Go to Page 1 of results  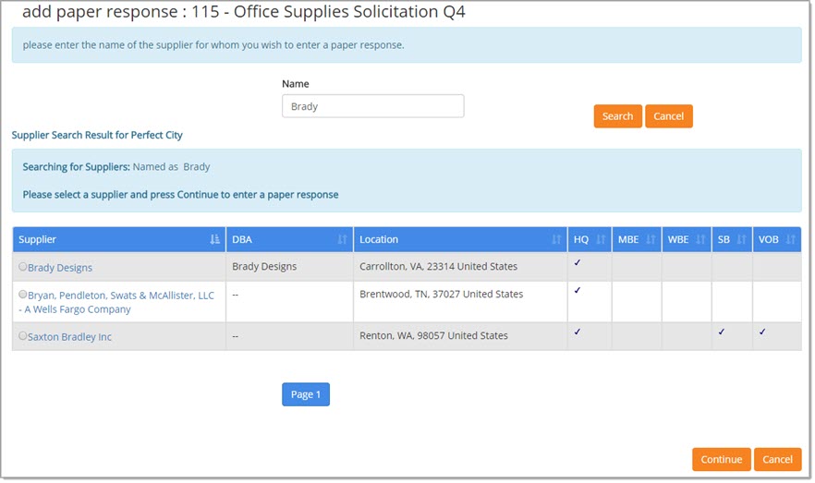coord(305,395)
